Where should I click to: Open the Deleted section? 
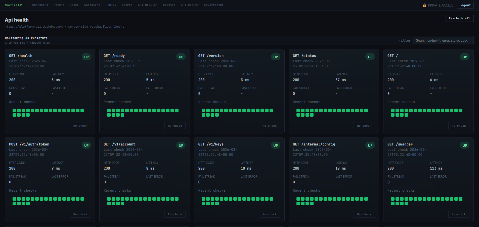pos(169,5)
